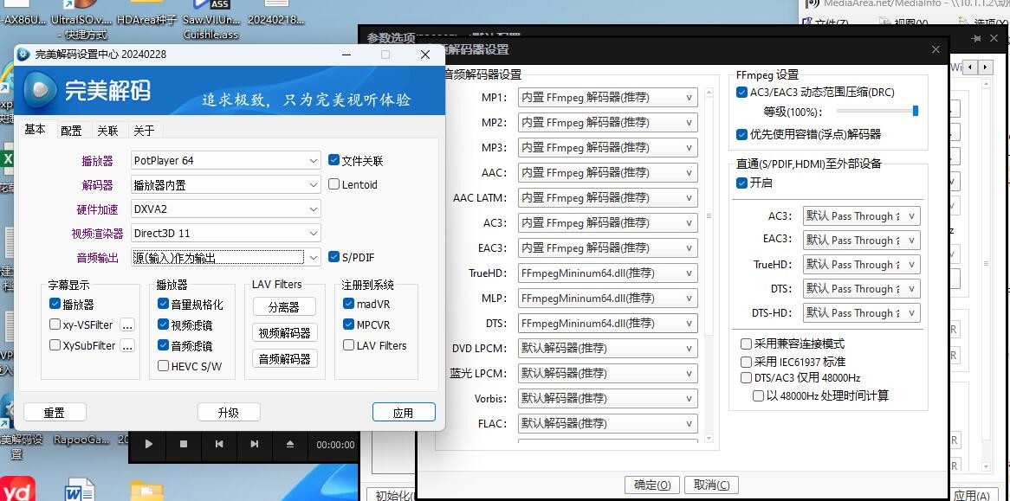
Task: Open the Word document icon on the desktop
Action: pyautogui.click(x=78, y=490)
